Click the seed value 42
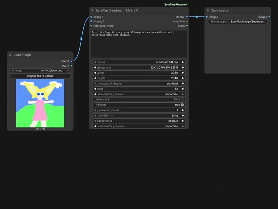This screenshot has width=278, height=209. click(x=176, y=89)
